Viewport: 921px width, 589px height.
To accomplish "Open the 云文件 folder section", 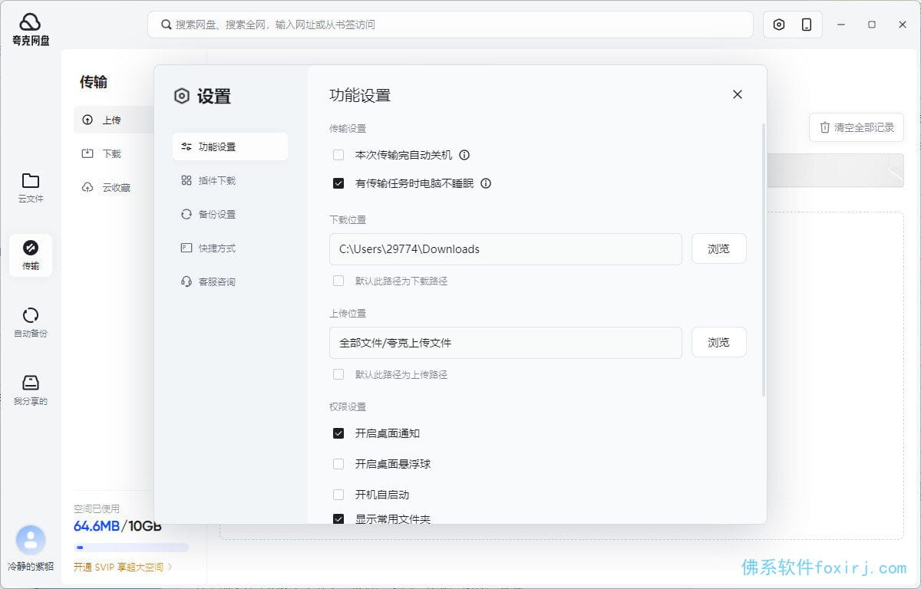I will pos(31,187).
